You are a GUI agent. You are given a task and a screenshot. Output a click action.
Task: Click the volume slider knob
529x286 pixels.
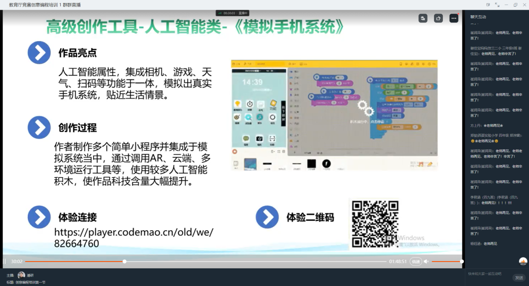pyautogui.click(x=461, y=262)
